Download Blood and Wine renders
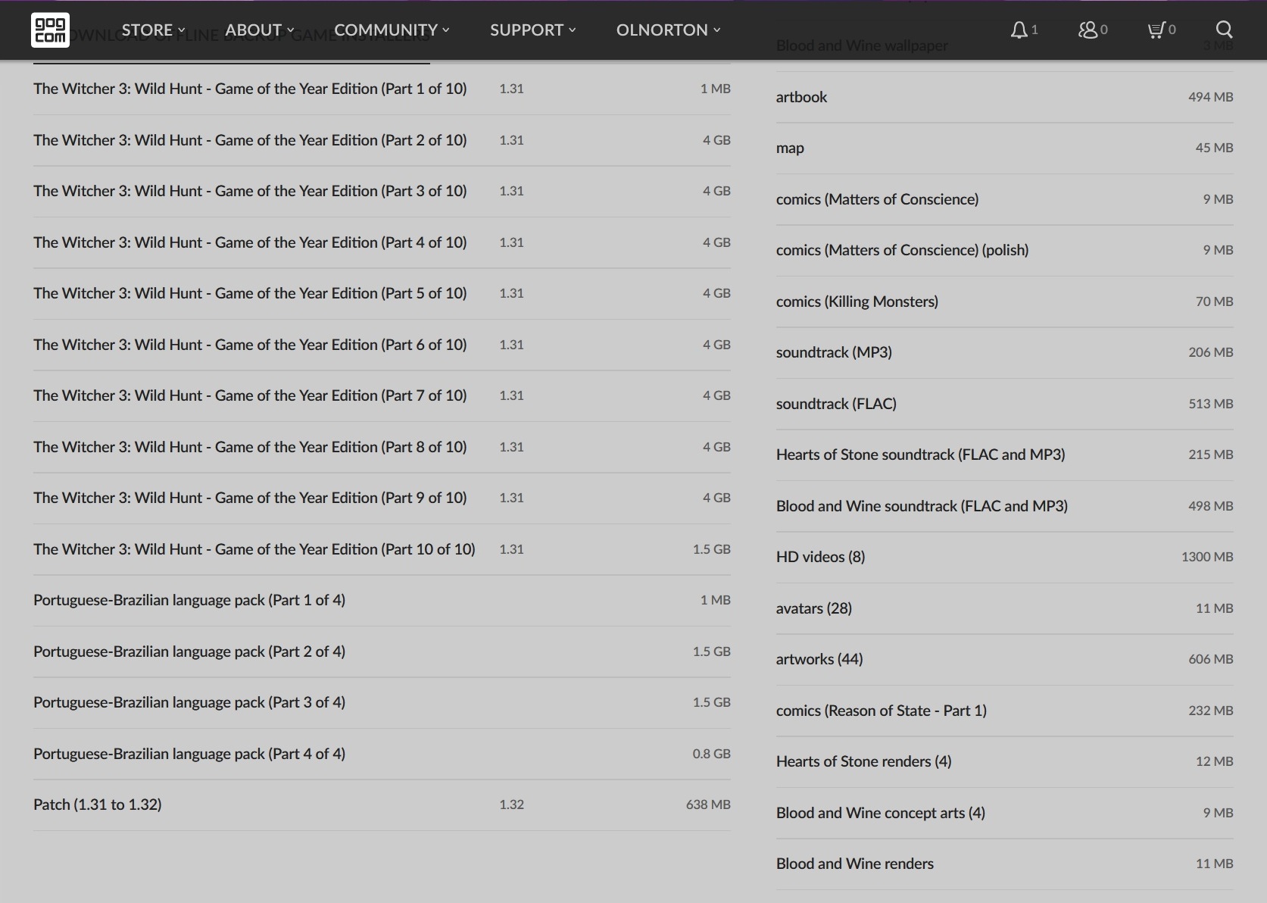Screen dimensions: 1267x903 click(x=1004, y=864)
